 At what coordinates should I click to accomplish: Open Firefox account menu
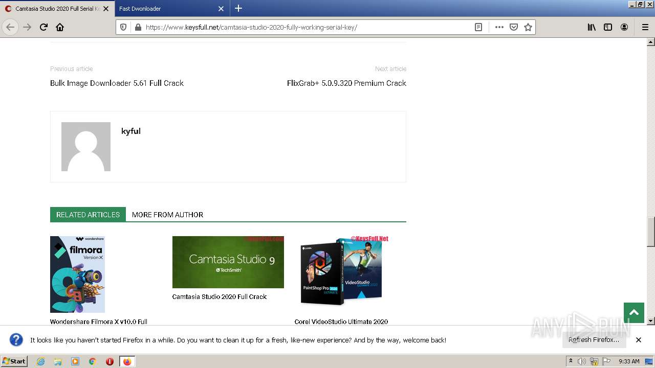624,27
